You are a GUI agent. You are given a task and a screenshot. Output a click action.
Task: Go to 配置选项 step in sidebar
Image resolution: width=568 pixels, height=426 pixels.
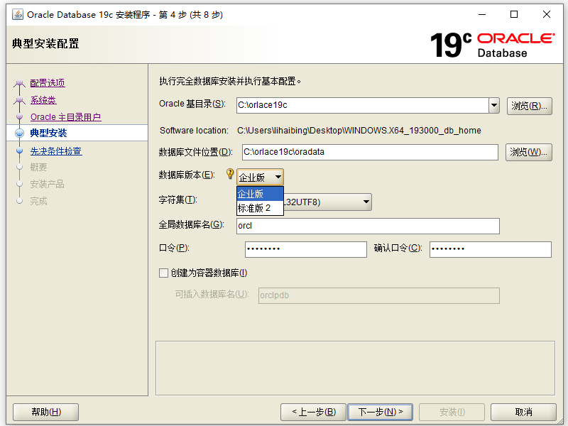[48, 83]
